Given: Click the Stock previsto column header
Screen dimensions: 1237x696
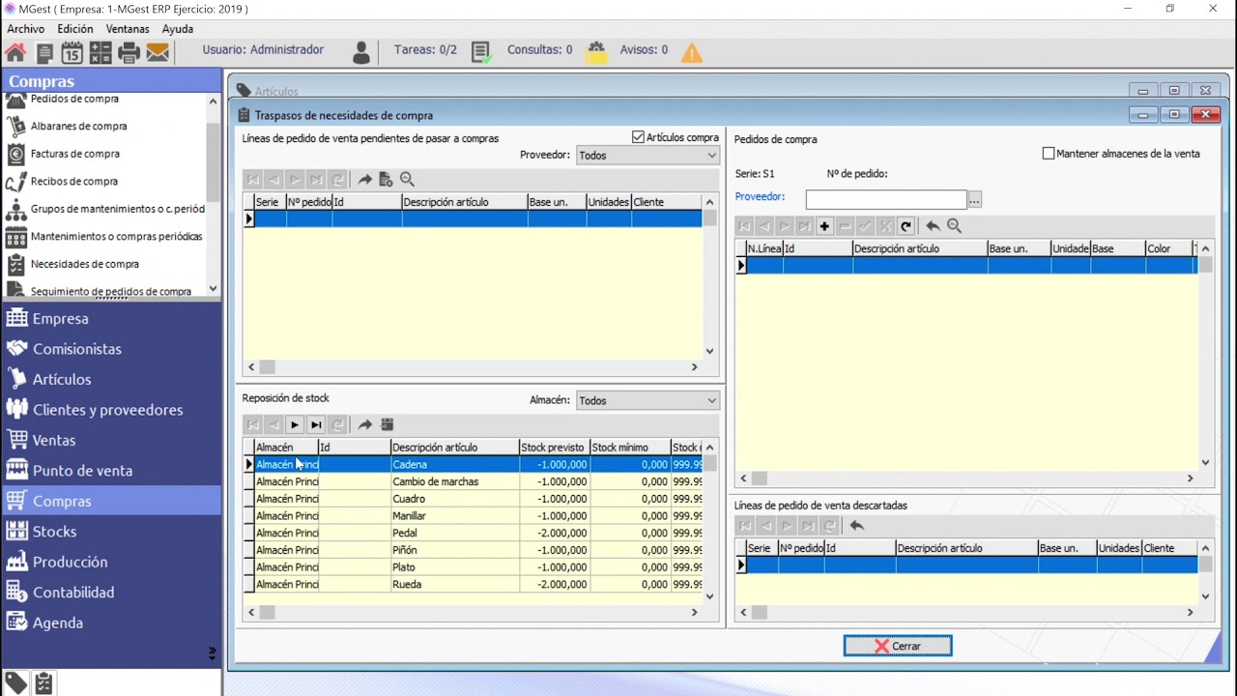Looking at the screenshot, I should tap(554, 448).
